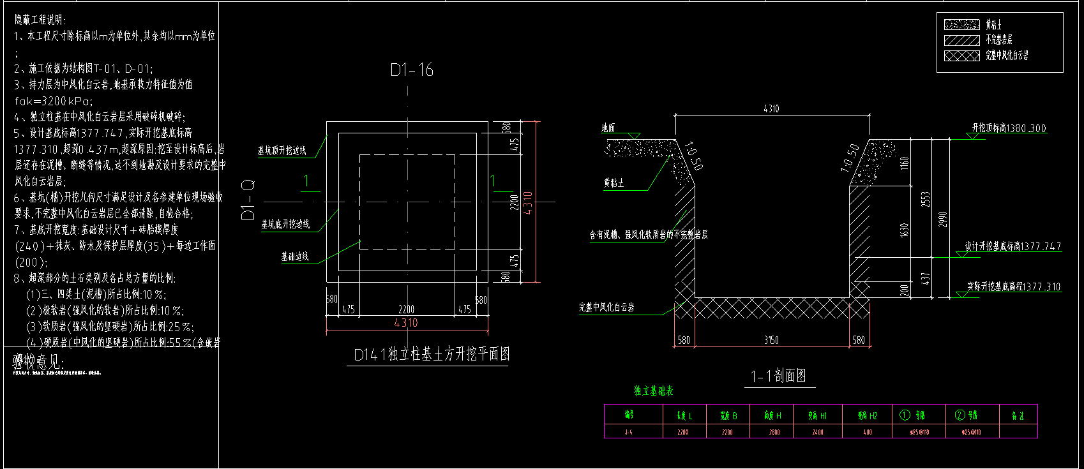Select the '437' over-excavation dimension

(926, 278)
